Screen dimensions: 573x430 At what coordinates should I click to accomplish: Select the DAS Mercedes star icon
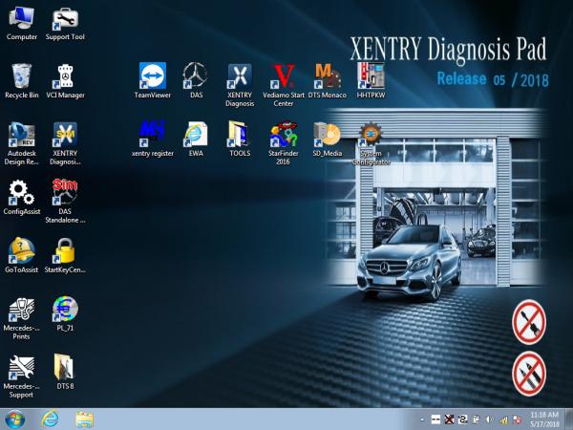(x=196, y=80)
